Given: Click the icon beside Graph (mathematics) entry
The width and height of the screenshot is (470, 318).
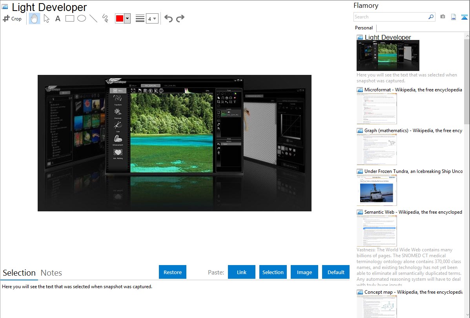Looking at the screenshot, I should pyautogui.click(x=360, y=131).
